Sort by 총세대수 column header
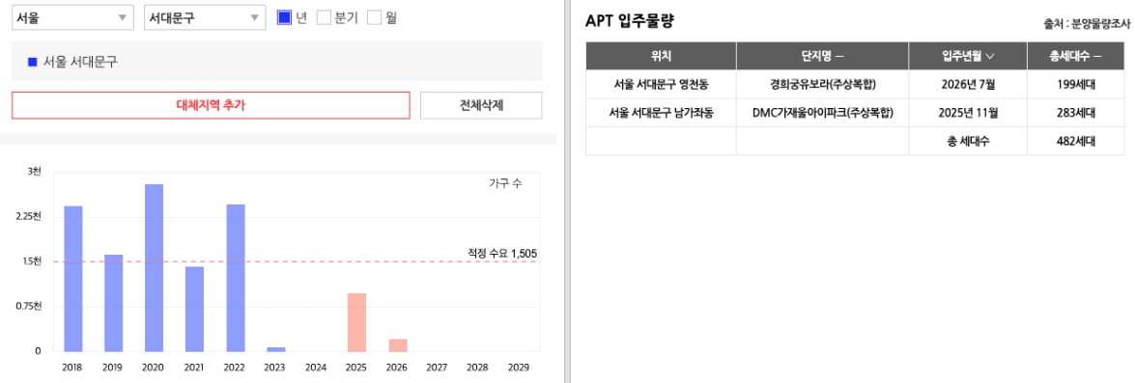This screenshot has height=383, width=1135. coord(1075,56)
